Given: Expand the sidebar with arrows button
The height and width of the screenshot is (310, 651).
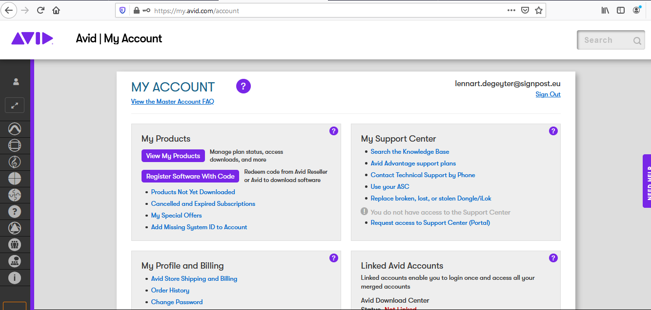Looking at the screenshot, I should (15, 105).
